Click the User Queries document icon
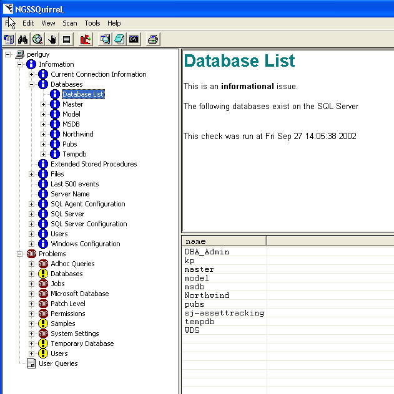Screen dimensions: 394x394 [31, 363]
